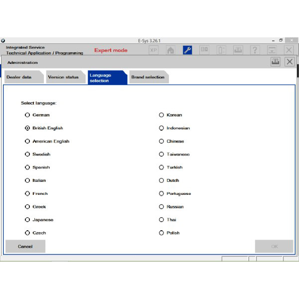Screen dimensions: 299x299
Task: Close the Administration panel with X
Action: [290, 62]
